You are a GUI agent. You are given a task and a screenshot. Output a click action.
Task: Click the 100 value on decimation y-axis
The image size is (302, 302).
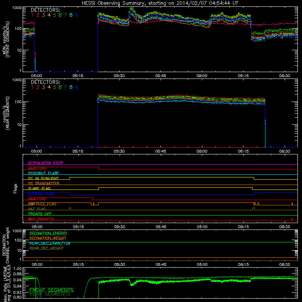pyautogui.click(x=18, y=240)
